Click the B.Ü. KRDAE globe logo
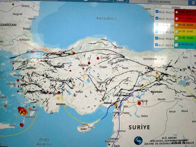The width and height of the screenshot is (196, 147). (138, 141)
